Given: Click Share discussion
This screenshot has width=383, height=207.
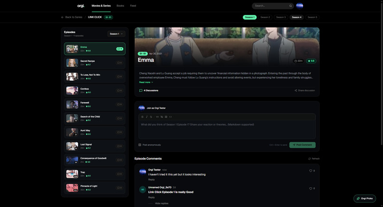Looking at the screenshot, I should [x=305, y=90].
